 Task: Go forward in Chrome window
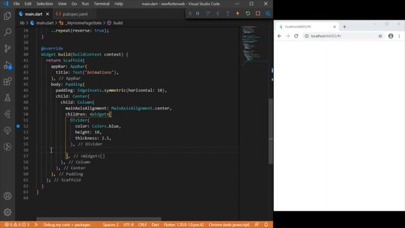click(x=288, y=36)
